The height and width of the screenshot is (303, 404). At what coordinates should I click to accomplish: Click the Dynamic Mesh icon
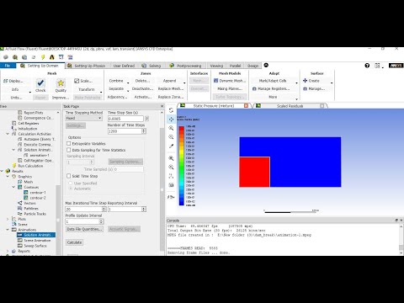pos(216,81)
